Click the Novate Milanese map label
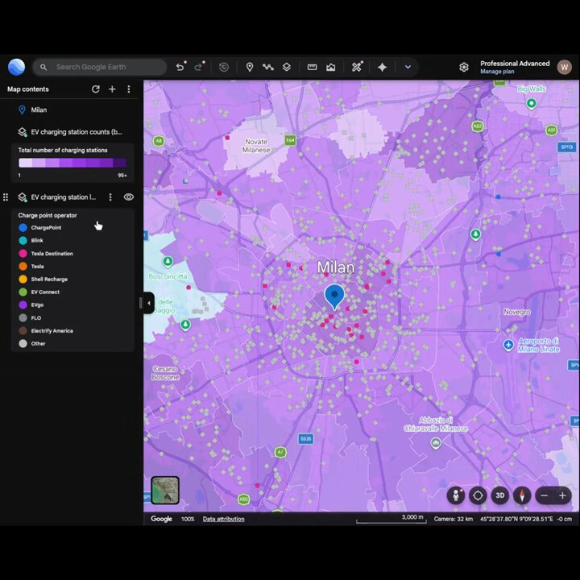 [256, 146]
